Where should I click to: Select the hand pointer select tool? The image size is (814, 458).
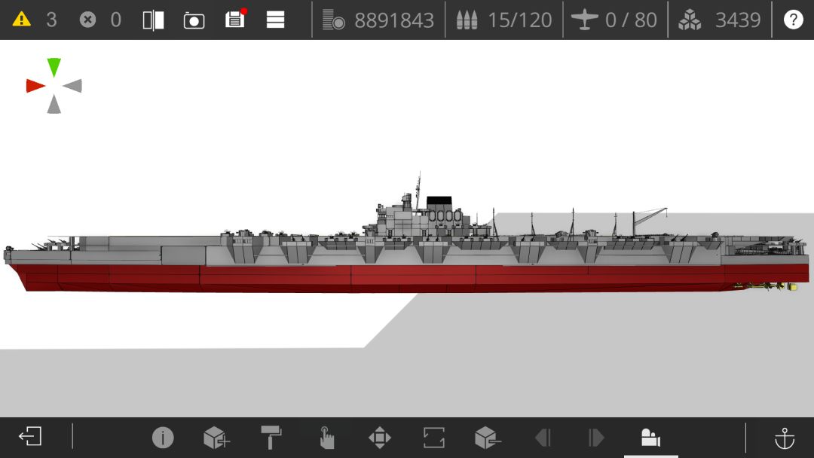point(326,437)
